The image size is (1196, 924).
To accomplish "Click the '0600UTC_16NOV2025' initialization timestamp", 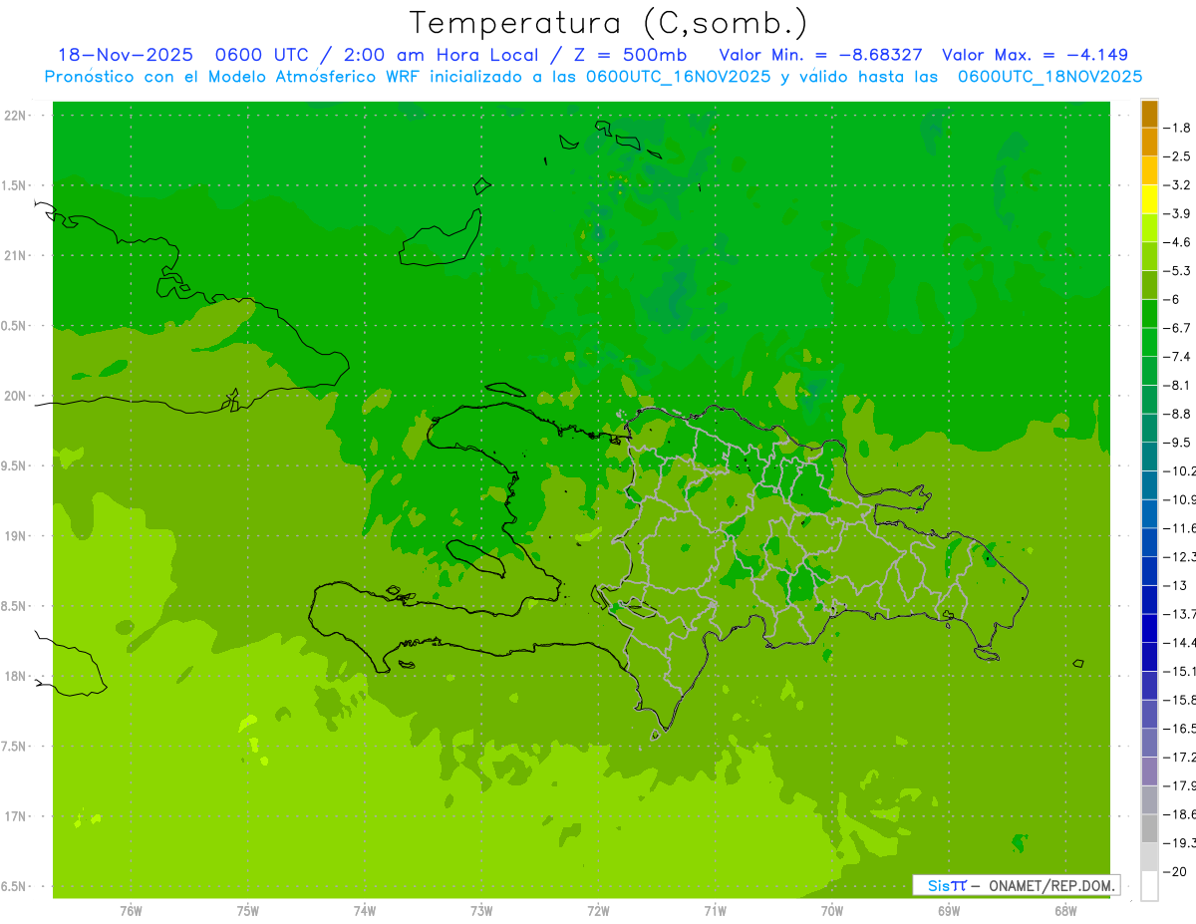I will (x=678, y=77).
